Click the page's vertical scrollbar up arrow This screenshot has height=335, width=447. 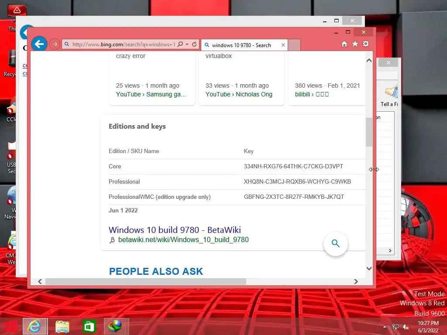click(369, 60)
